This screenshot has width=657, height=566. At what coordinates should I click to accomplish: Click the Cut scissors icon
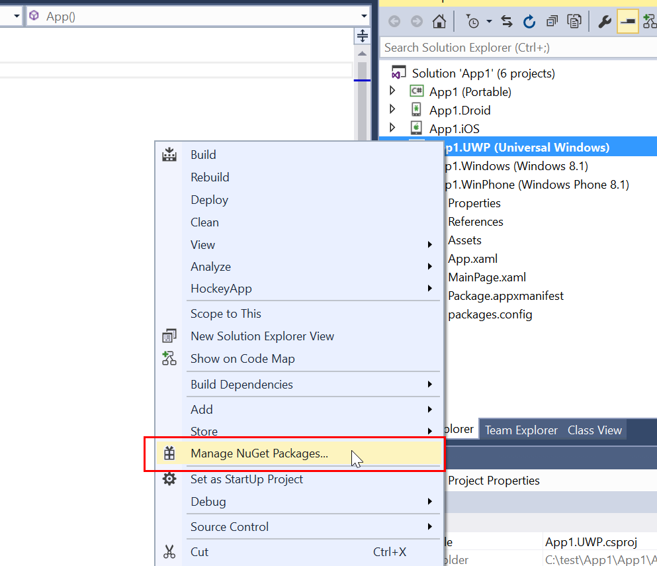tap(169, 551)
